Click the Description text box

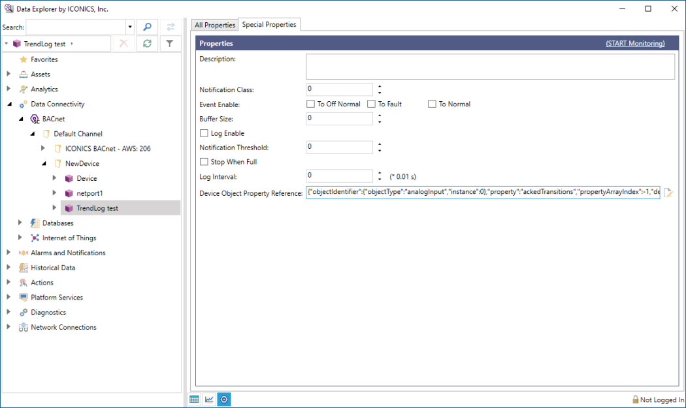pyautogui.click(x=490, y=67)
